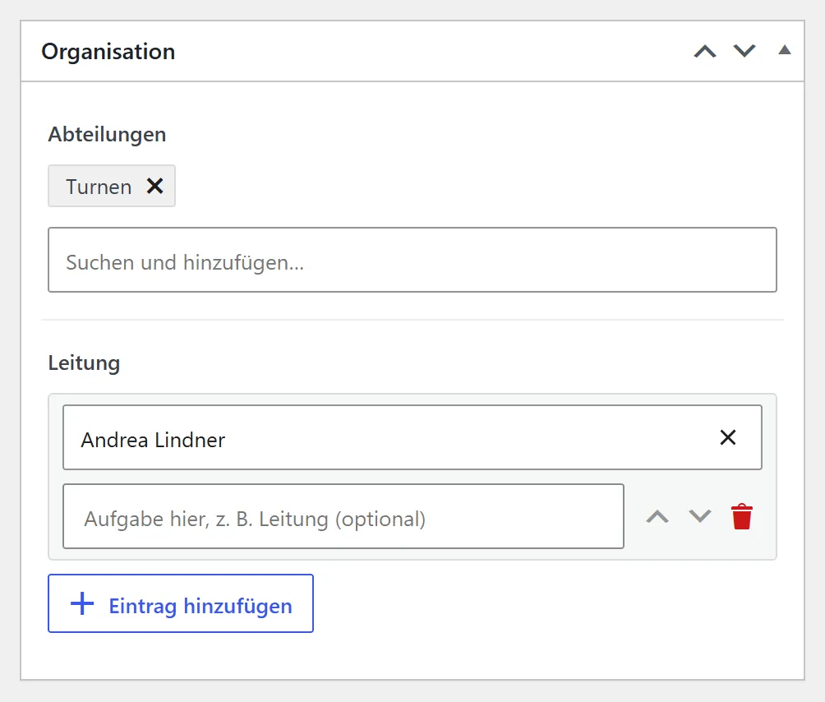This screenshot has height=702, width=825.
Task: Move the Leitung entry down
Action: (x=700, y=516)
